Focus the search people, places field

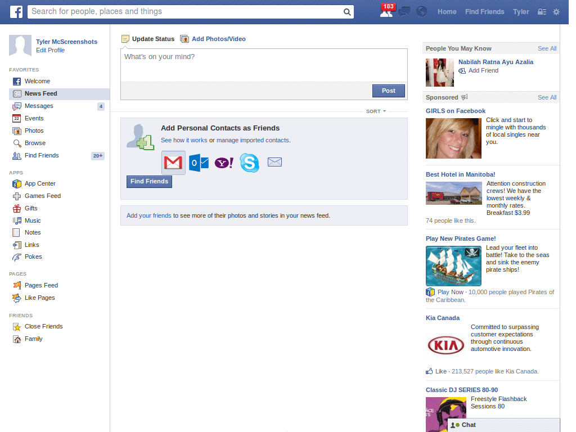pyautogui.click(x=186, y=12)
